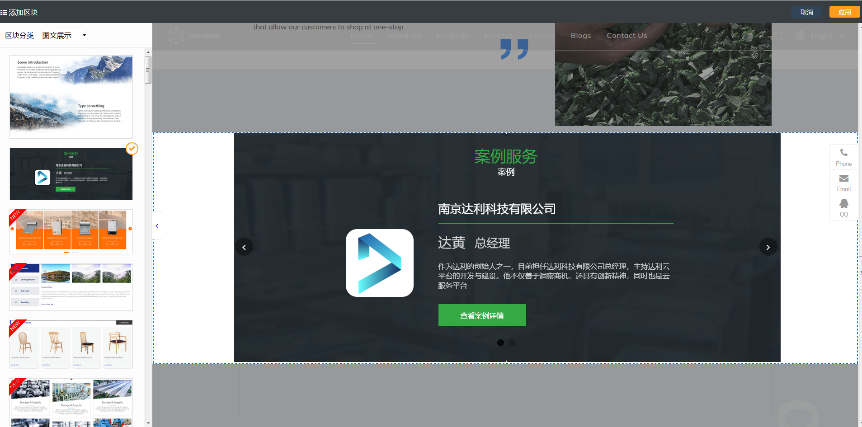Screen dimensions: 862x427
Task: Select the wooden chairs product block thumbnail
Action: click(x=71, y=344)
